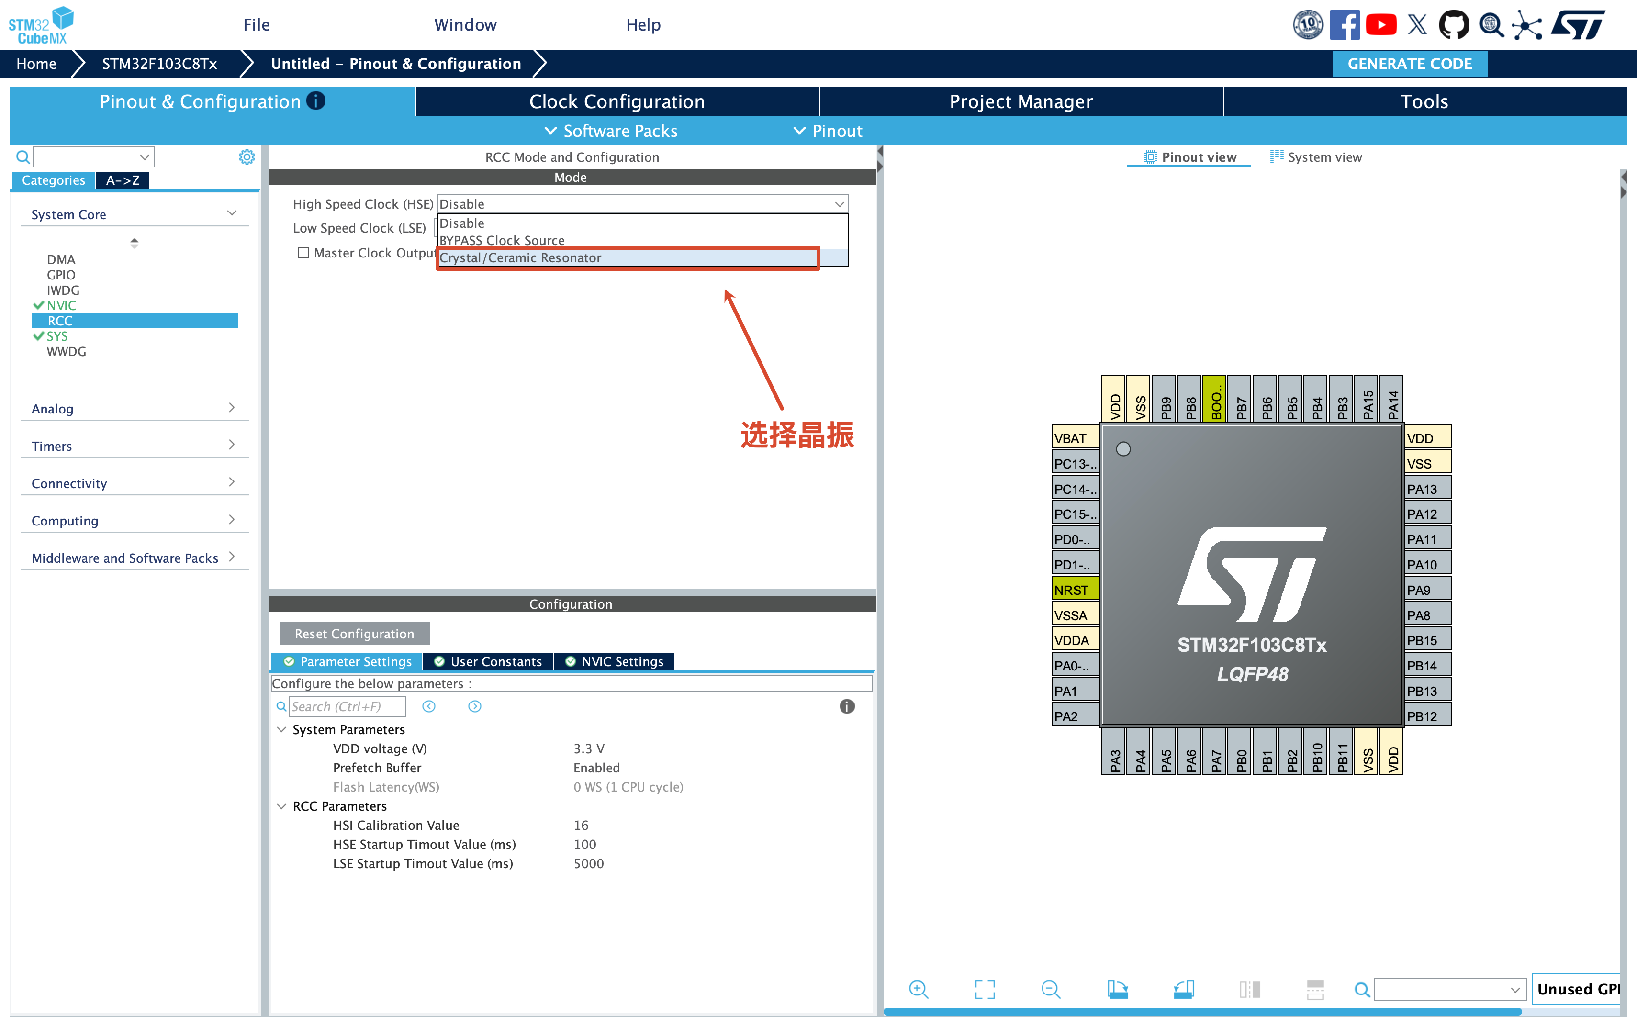Rotate the chip counter-clockwise icon
The image size is (1637, 1027).
pos(1183,989)
